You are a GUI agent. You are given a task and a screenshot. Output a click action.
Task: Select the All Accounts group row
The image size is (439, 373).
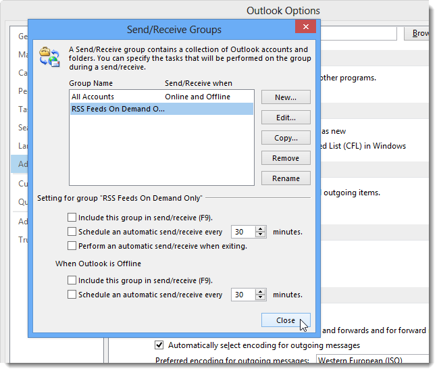[161, 97]
